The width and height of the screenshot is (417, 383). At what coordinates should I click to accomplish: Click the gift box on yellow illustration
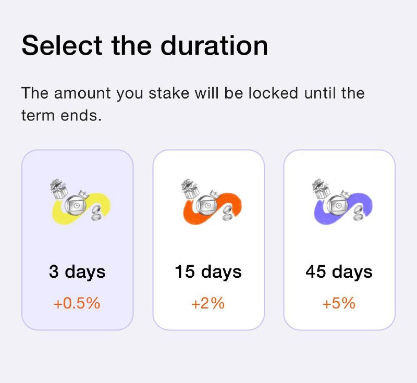coord(59,189)
